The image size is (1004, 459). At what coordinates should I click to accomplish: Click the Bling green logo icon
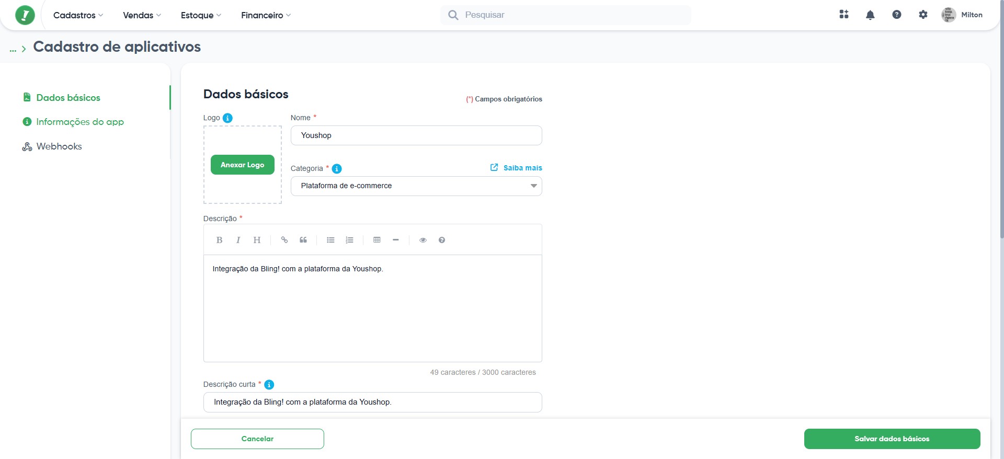click(25, 15)
